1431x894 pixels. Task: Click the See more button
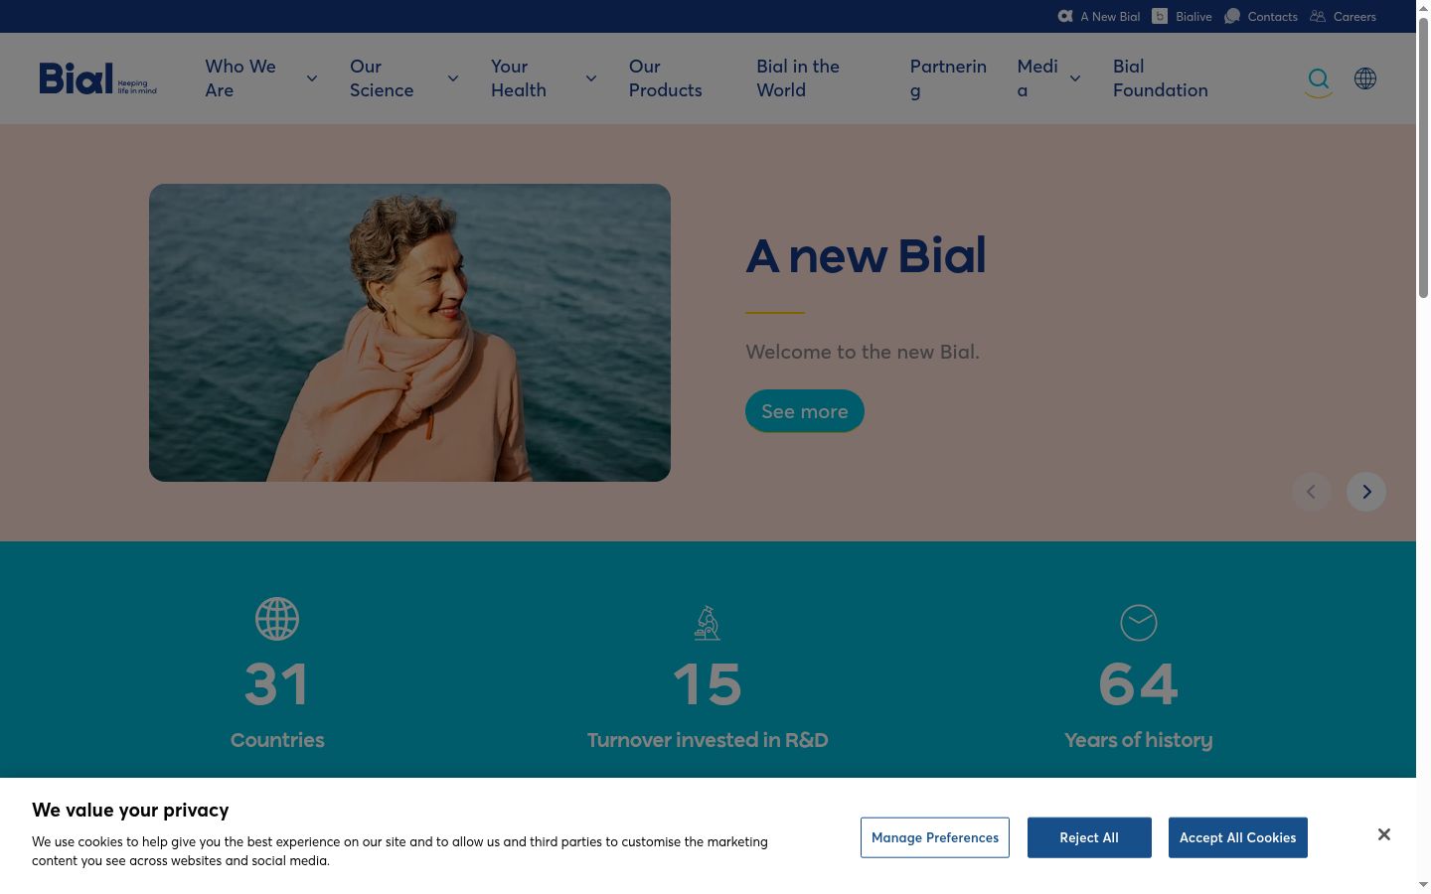pos(805,411)
